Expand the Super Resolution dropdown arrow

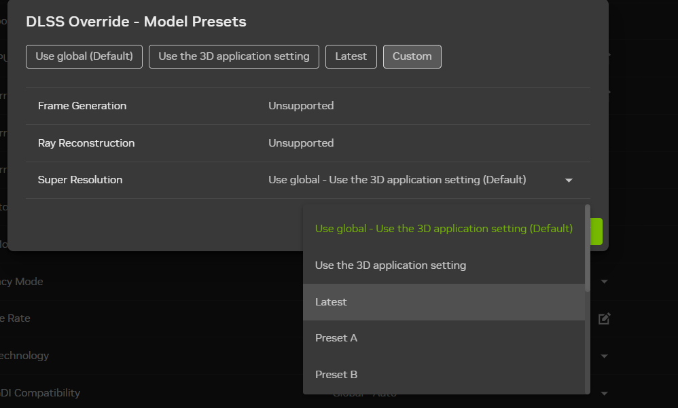click(569, 181)
